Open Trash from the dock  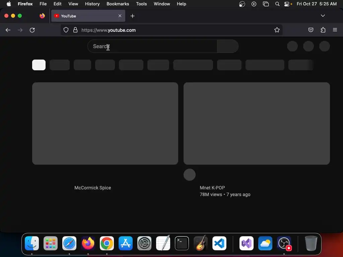click(x=311, y=243)
